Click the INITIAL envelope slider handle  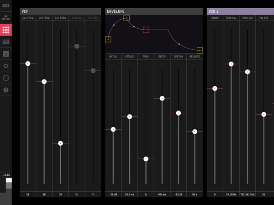pyautogui.click(x=113, y=129)
